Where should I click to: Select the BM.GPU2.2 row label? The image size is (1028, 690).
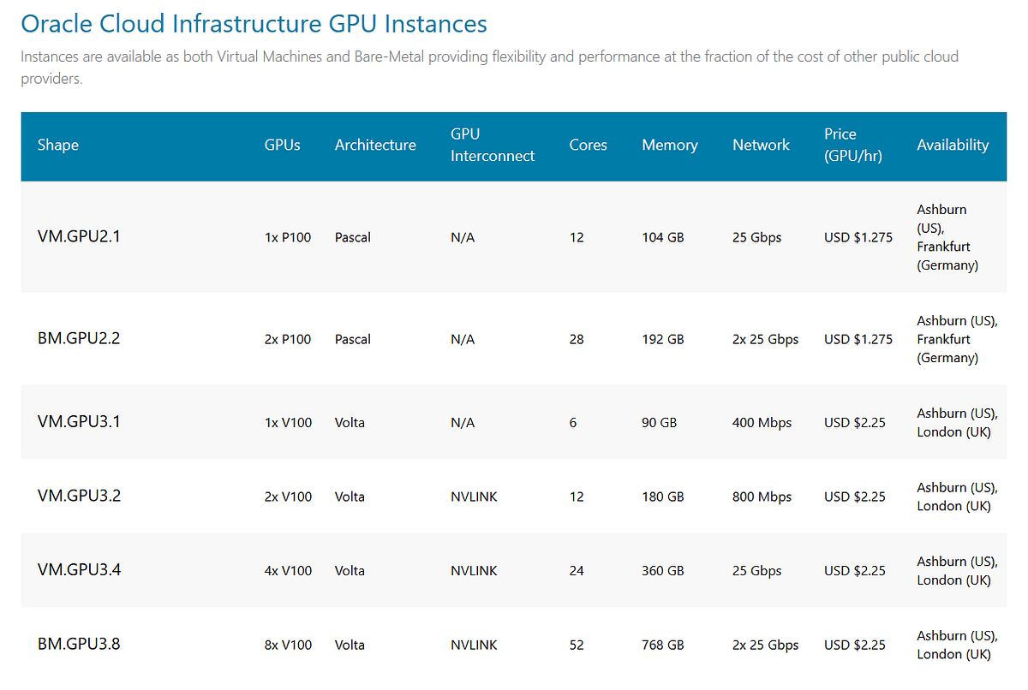[x=77, y=339]
